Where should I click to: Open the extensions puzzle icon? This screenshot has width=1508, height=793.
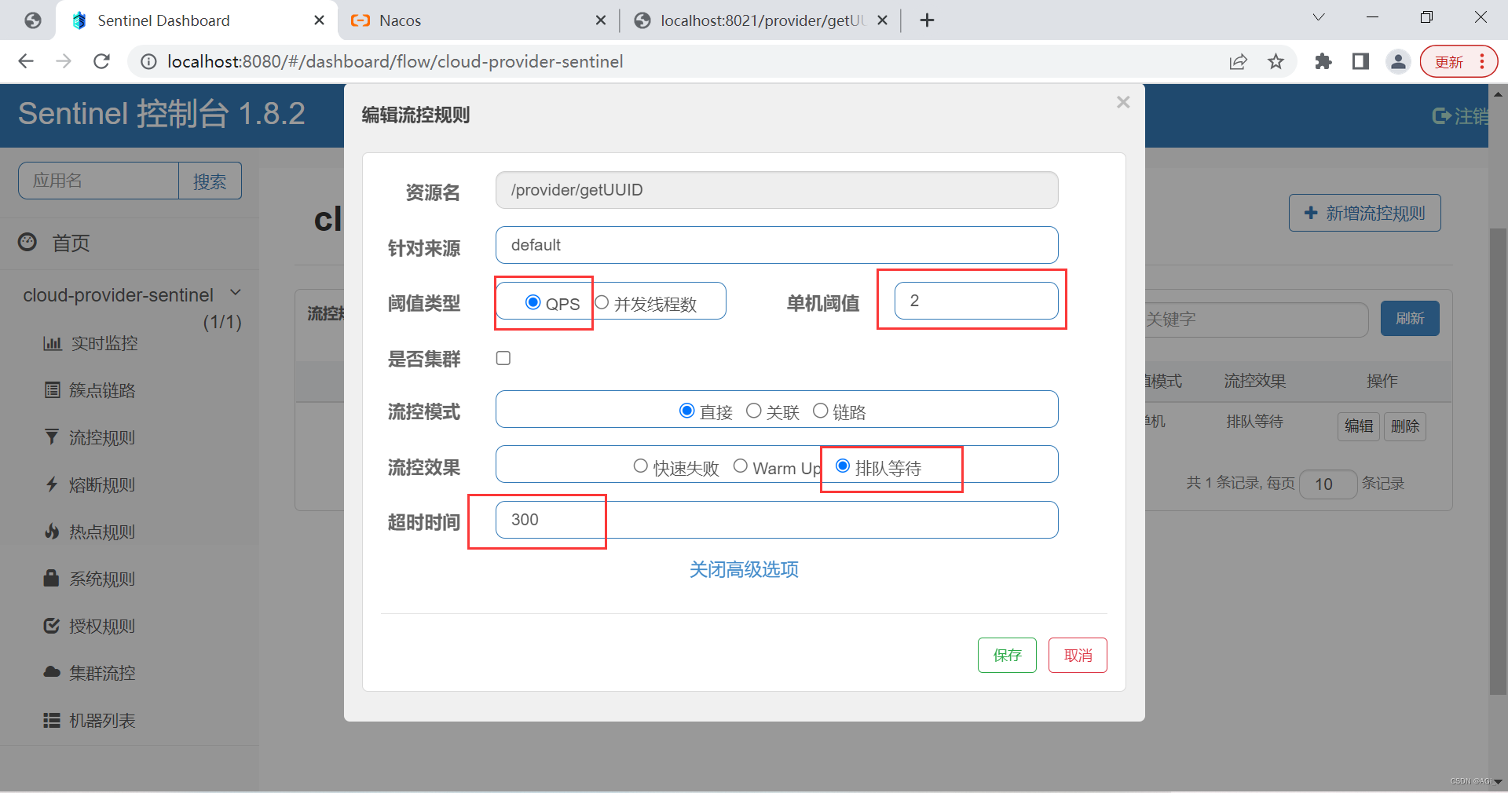[x=1323, y=61]
